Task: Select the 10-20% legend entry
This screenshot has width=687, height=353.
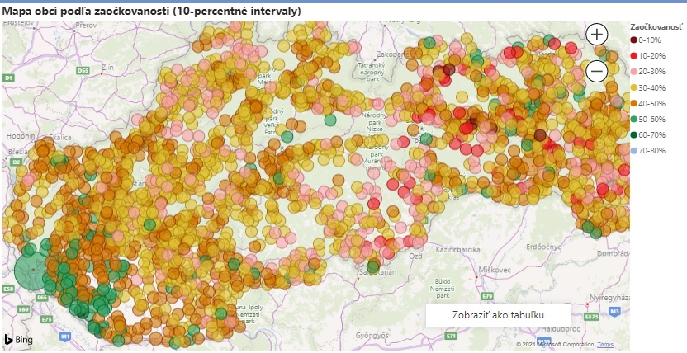Action: 652,54
